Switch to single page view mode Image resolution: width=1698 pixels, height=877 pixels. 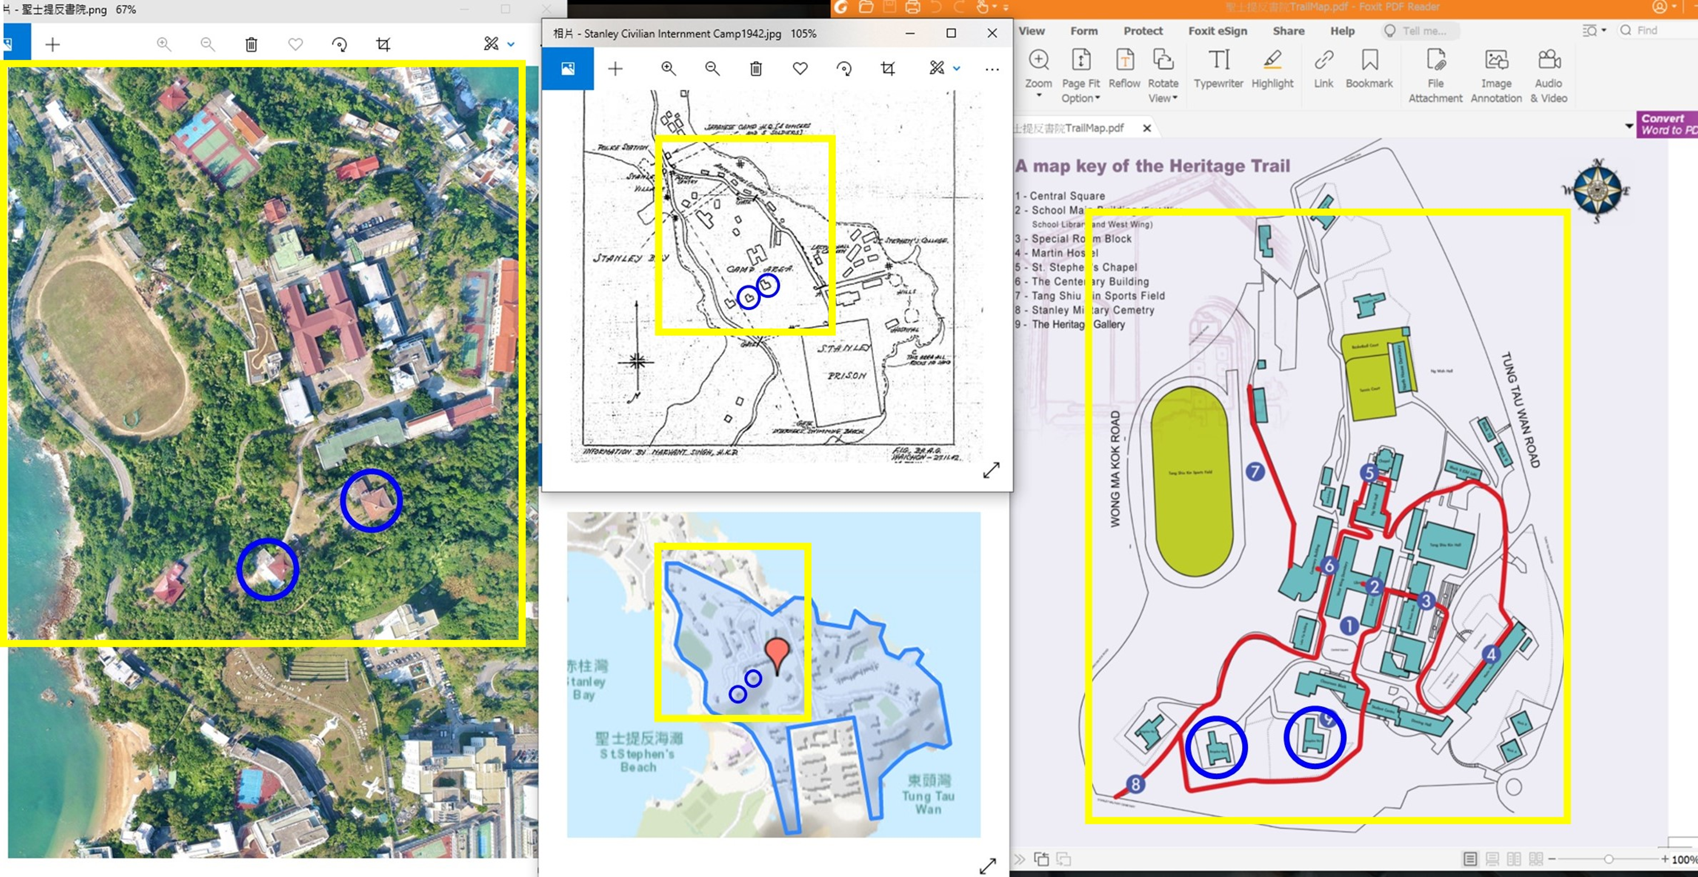1470,859
